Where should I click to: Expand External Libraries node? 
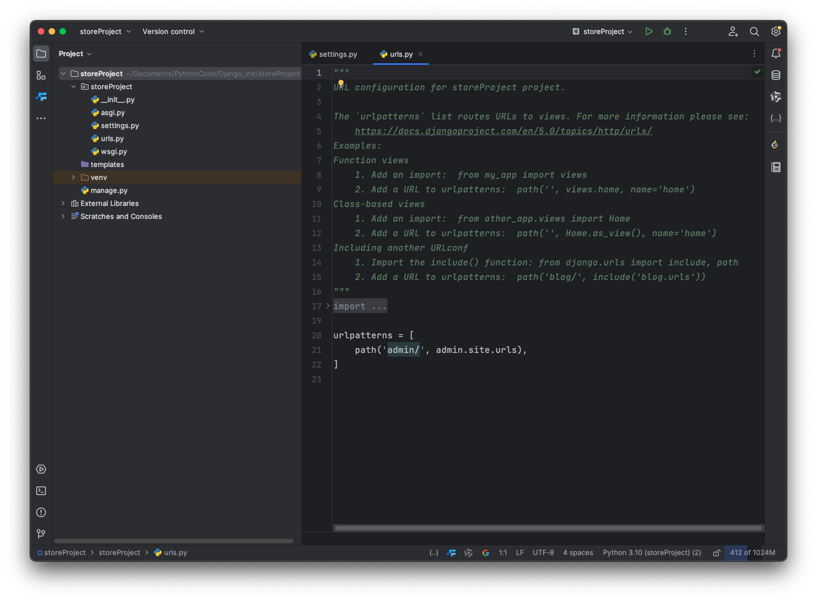(63, 203)
